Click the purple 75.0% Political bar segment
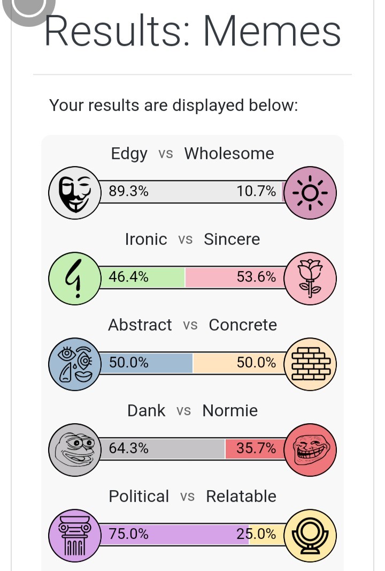Screen dimensions: 385x571 174,534
